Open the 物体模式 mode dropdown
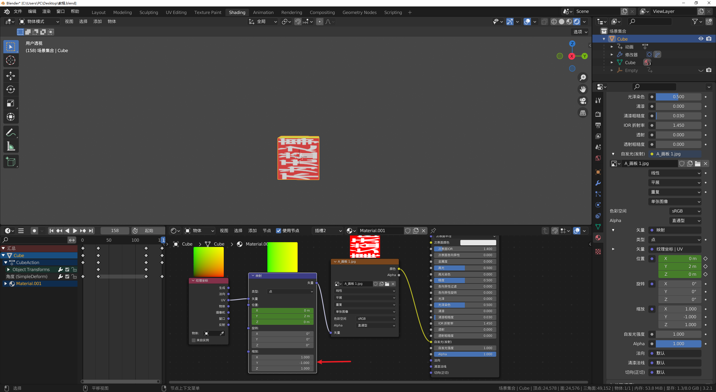Image resolution: width=716 pixels, height=392 pixels. click(39, 22)
